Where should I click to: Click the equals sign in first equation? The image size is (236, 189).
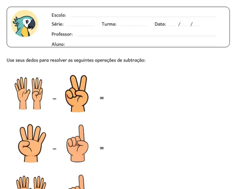click(102, 98)
